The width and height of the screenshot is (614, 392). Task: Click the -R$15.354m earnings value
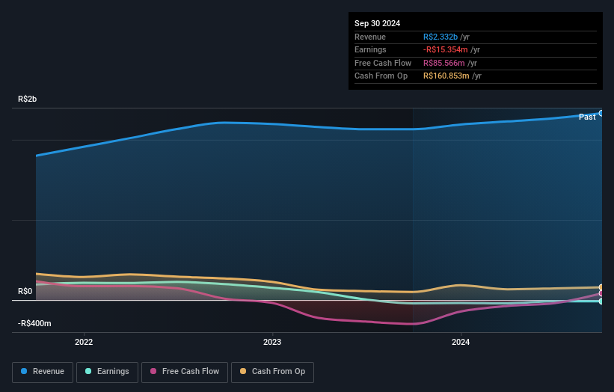pos(445,49)
